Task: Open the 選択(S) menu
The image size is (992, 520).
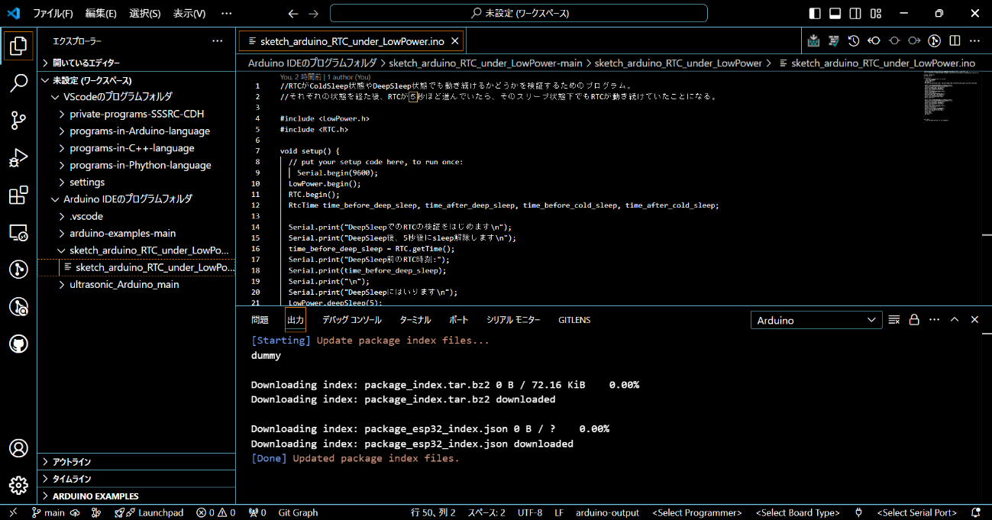Action: [x=145, y=14]
